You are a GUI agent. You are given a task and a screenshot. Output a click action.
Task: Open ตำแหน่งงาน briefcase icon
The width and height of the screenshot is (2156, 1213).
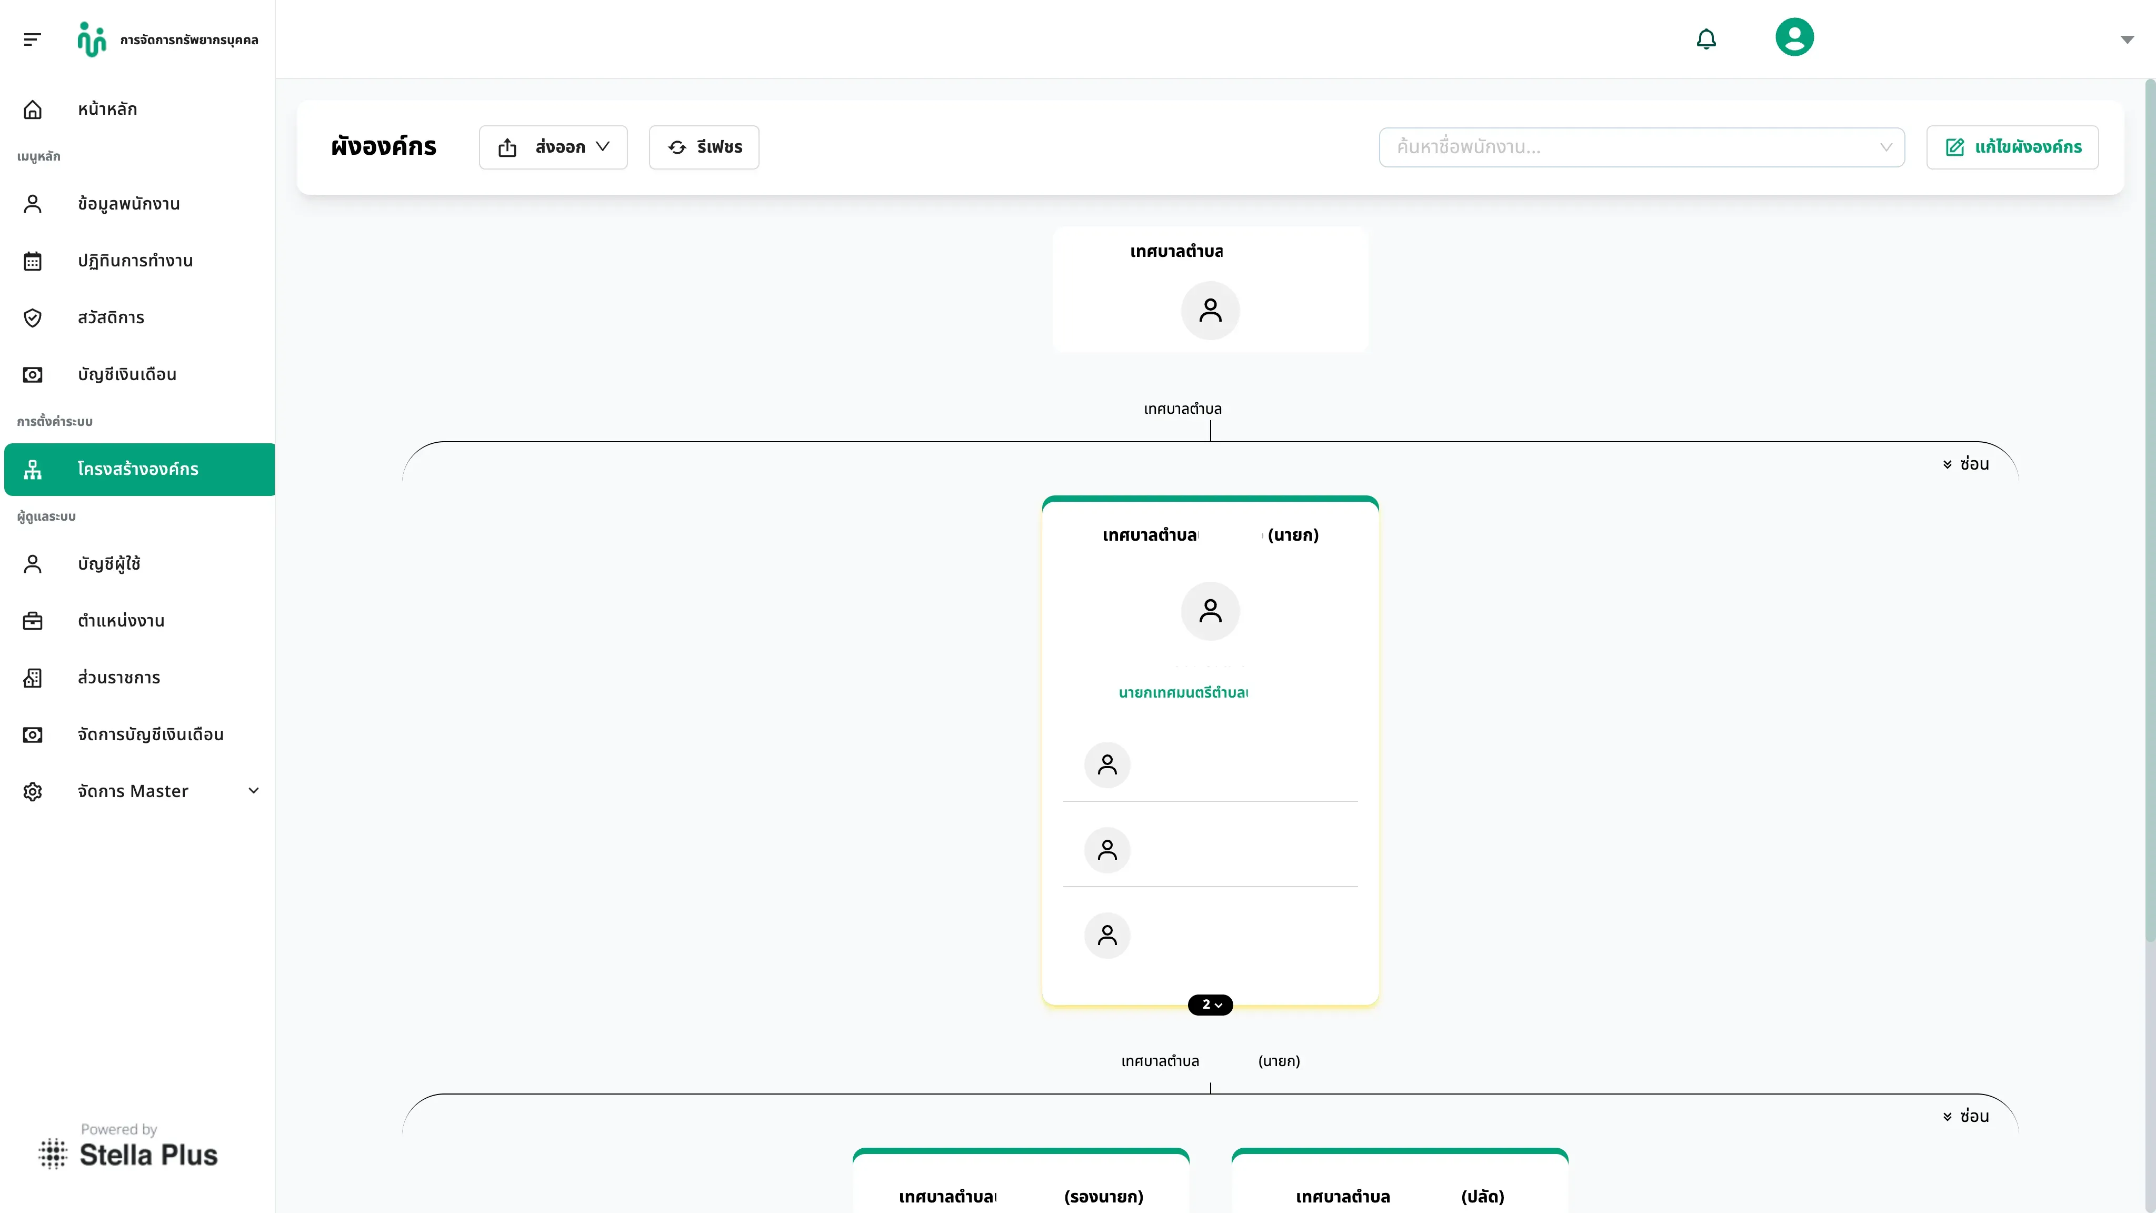pyautogui.click(x=33, y=621)
